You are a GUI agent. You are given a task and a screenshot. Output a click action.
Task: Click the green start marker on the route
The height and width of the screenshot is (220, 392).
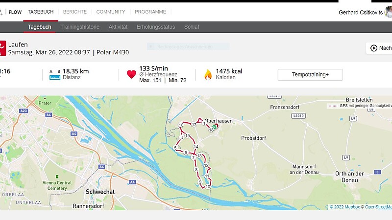point(214,127)
